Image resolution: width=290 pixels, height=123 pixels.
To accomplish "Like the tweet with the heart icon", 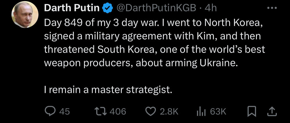I will click(151, 111).
